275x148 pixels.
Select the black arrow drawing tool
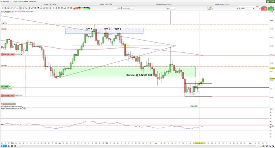click(x=50, y=8)
